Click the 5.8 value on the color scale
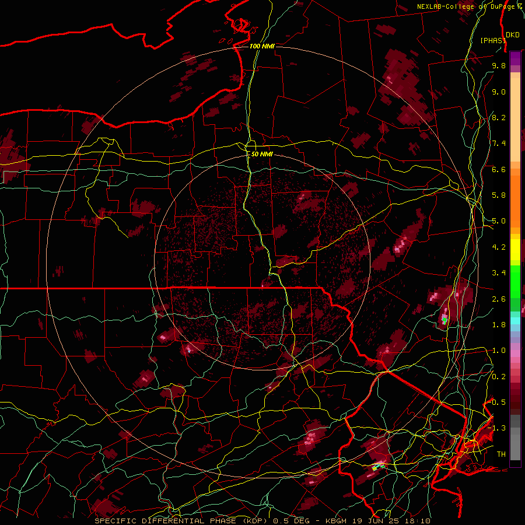 click(499, 195)
